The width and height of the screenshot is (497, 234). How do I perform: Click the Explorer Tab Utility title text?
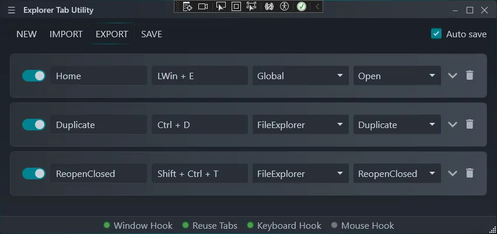58,10
